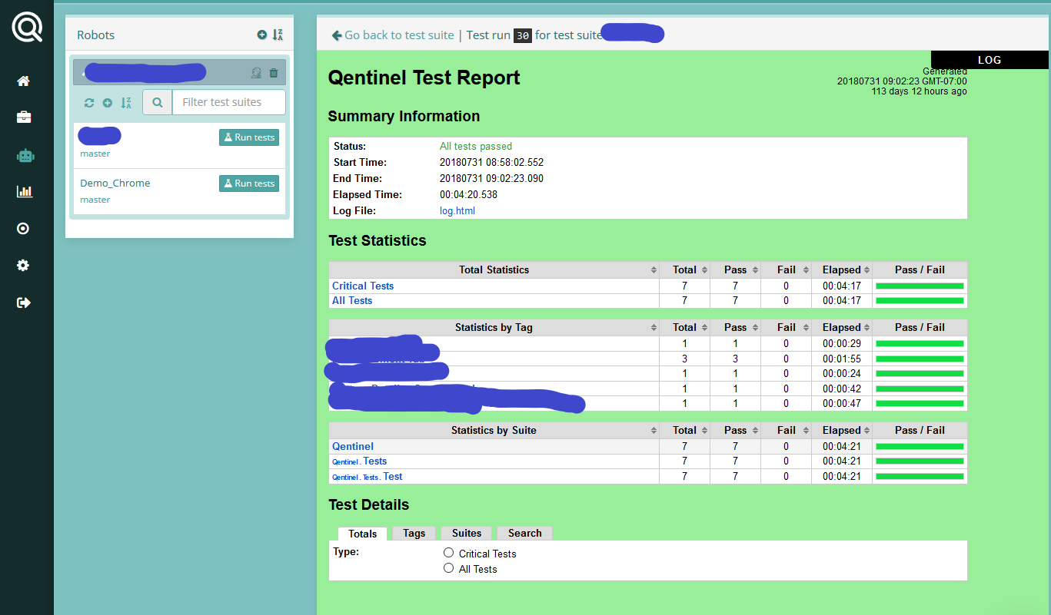1051x615 pixels.
Task: Click the dot-circle icon in the sidebar
Action: click(x=23, y=228)
